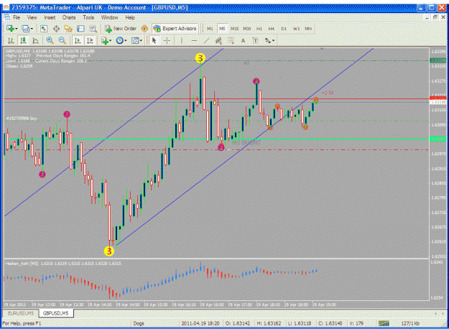
Task: Select the Equidistant Channel tool
Action: [218, 41]
